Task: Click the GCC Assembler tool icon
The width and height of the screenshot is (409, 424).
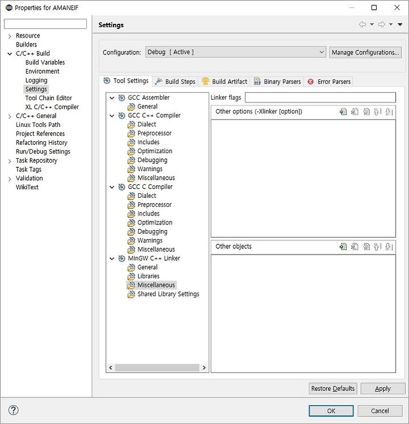Action: 122,97
